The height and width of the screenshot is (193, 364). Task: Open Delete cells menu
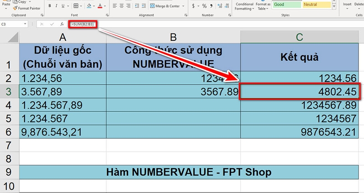pyautogui.click(x=359, y=6)
